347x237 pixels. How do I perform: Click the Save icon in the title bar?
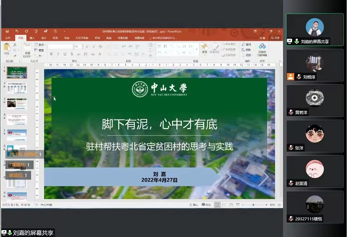(7, 31)
